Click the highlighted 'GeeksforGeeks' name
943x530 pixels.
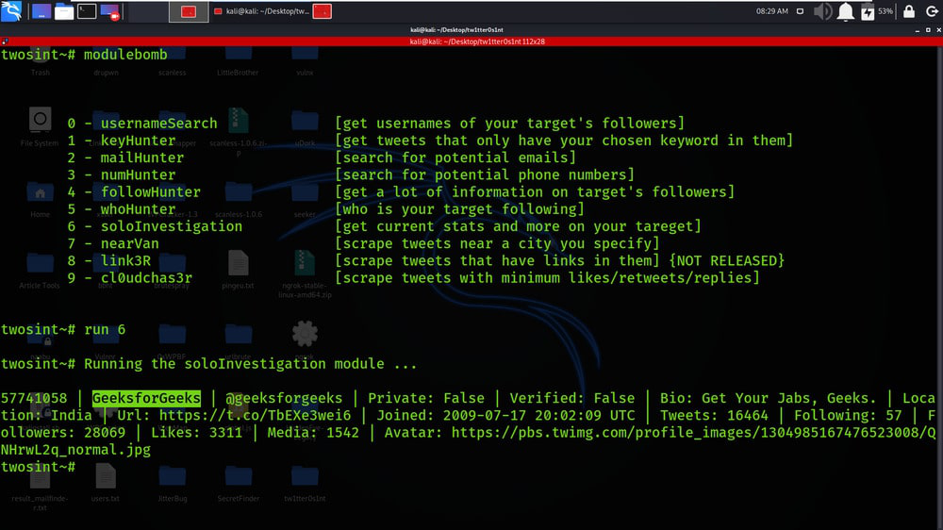pyautogui.click(x=146, y=398)
